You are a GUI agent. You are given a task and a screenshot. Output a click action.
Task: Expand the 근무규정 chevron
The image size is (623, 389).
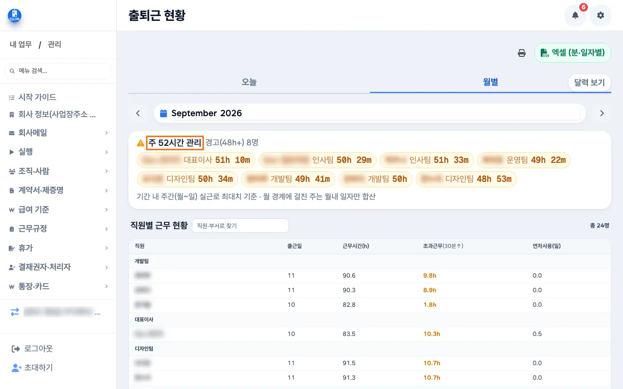106,229
